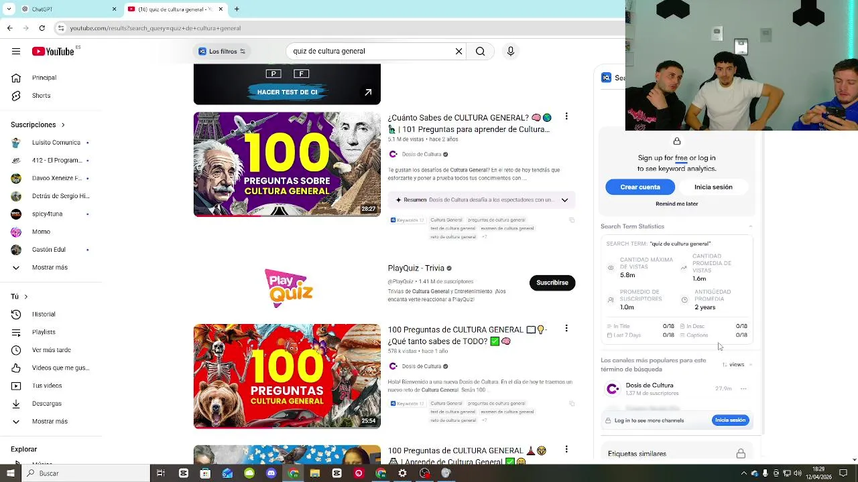
Task: Close the ChatGPT tab
Action: 114,9
